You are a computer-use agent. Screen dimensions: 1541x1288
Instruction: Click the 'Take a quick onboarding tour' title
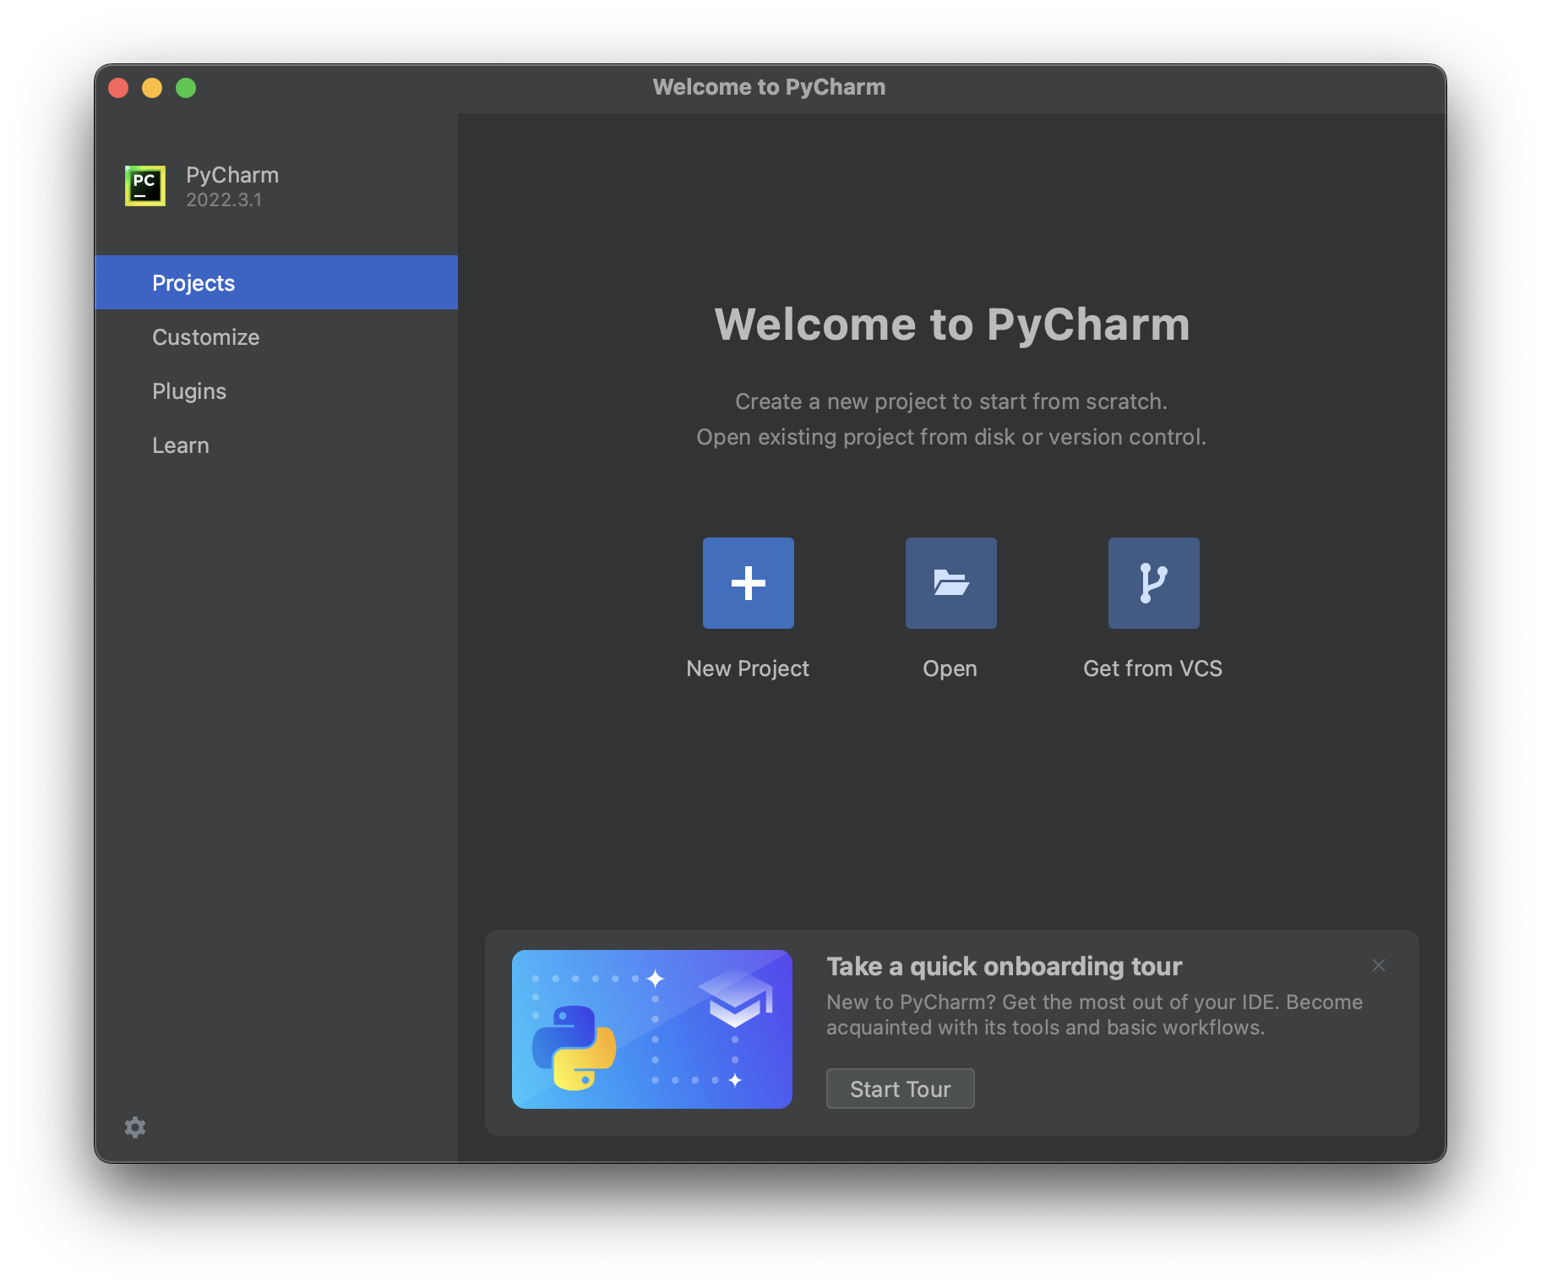1004,966
